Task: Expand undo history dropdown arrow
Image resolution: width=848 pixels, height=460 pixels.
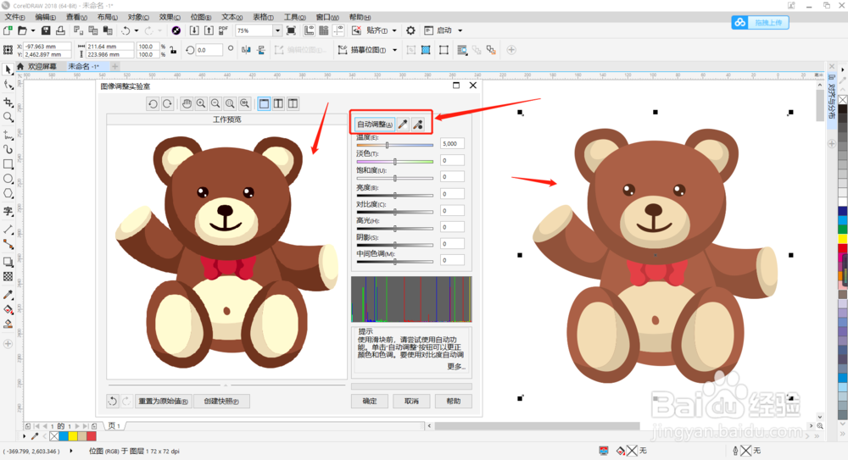Action: [x=137, y=30]
